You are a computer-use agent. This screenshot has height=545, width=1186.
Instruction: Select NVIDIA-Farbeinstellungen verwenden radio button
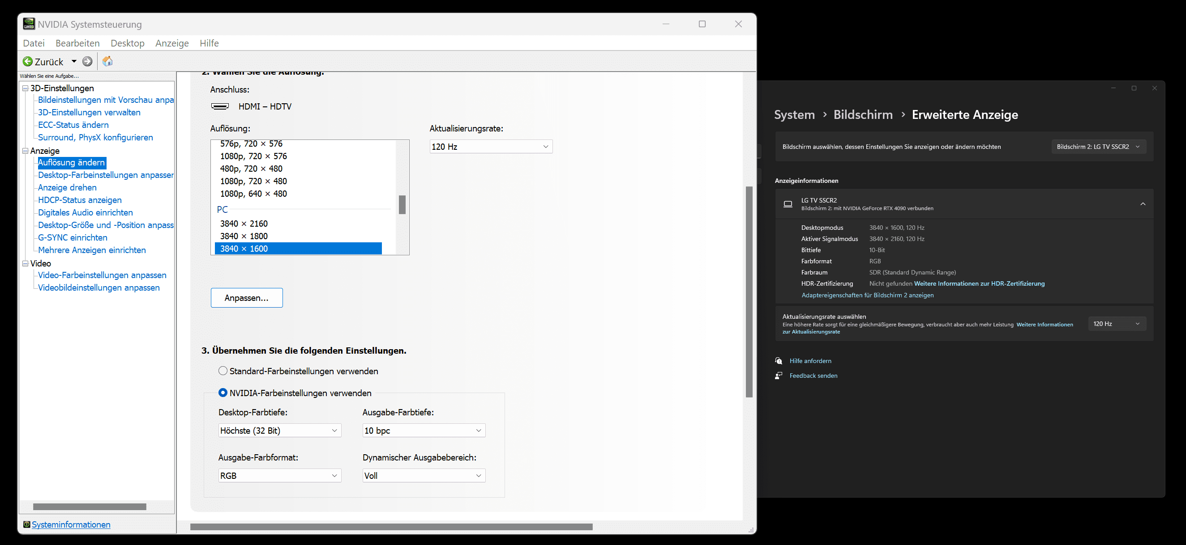pos(223,393)
